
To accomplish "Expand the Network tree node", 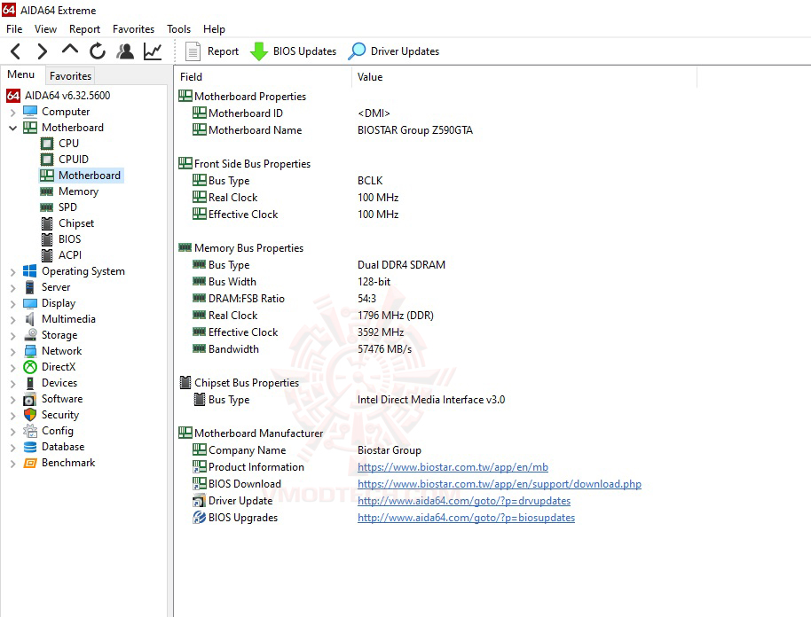I will click(x=13, y=352).
